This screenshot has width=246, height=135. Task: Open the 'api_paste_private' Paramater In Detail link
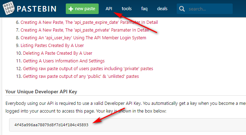coord(85,30)
